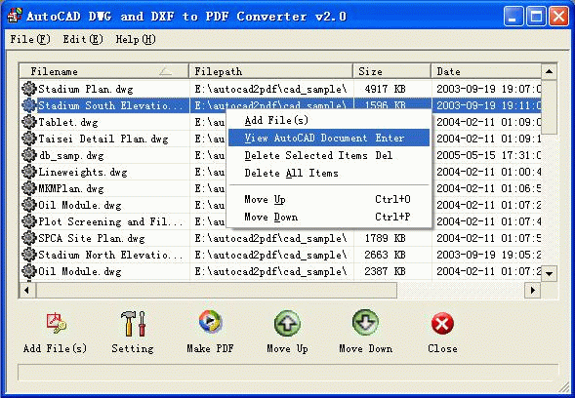
Task: Open Setting hammer and screwdriver icon
Action: 133,323
